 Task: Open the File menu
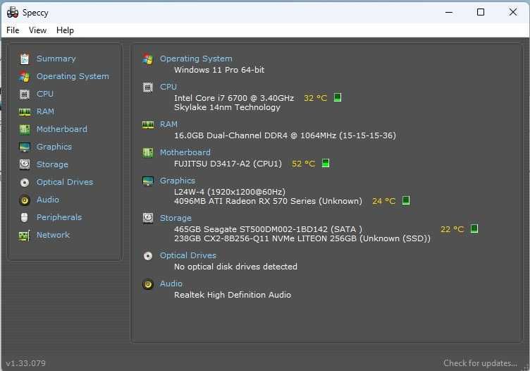pyautogui.click(x=13, y=30)
